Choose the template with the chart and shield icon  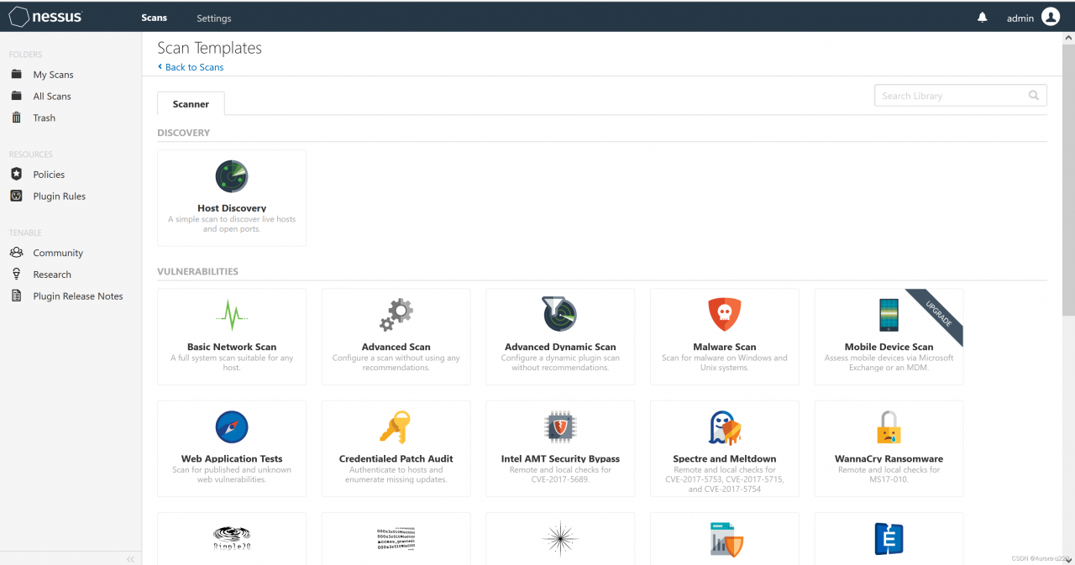(x=726, y=539)
